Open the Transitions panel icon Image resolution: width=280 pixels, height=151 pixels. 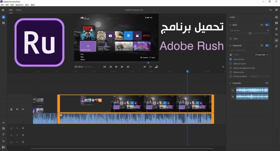click(276, 23)
